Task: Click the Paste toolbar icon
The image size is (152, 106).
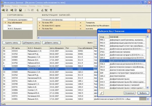Action: tap(32, 10)
